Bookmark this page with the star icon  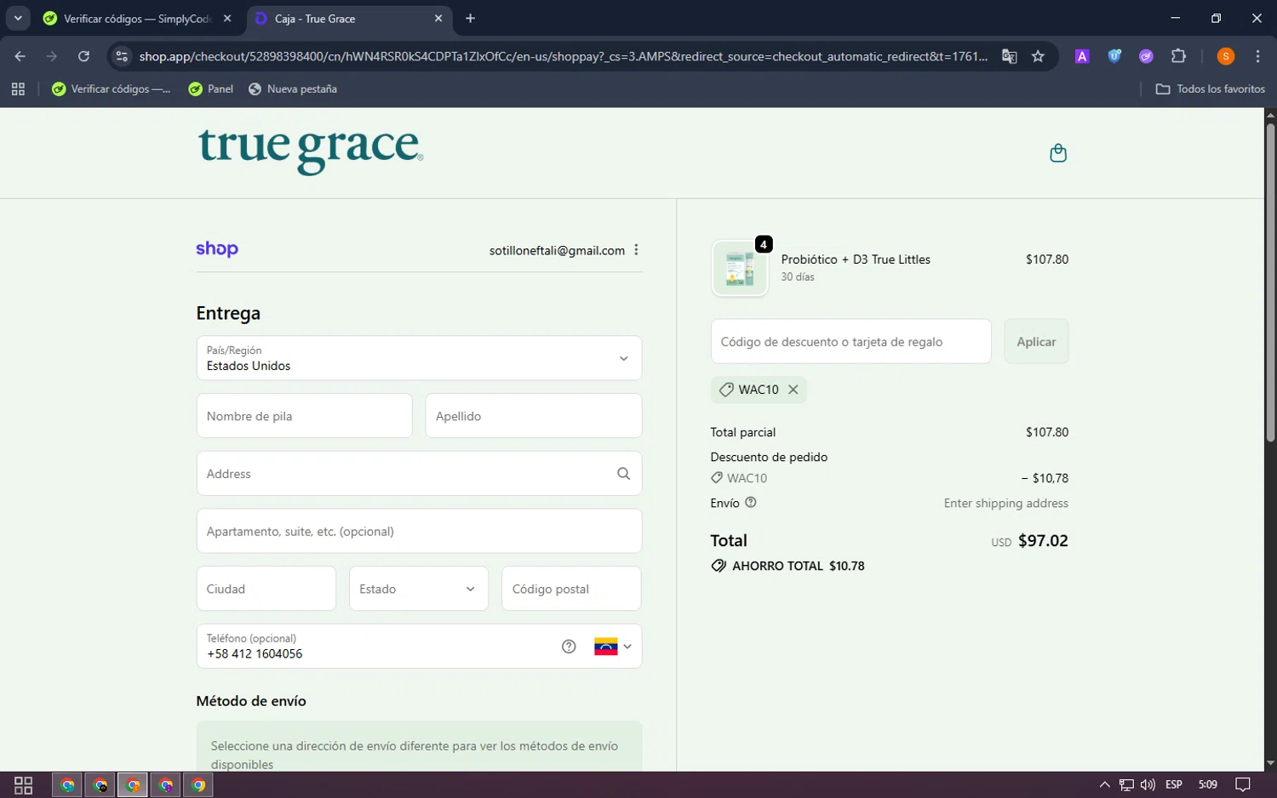point(1038,56)
